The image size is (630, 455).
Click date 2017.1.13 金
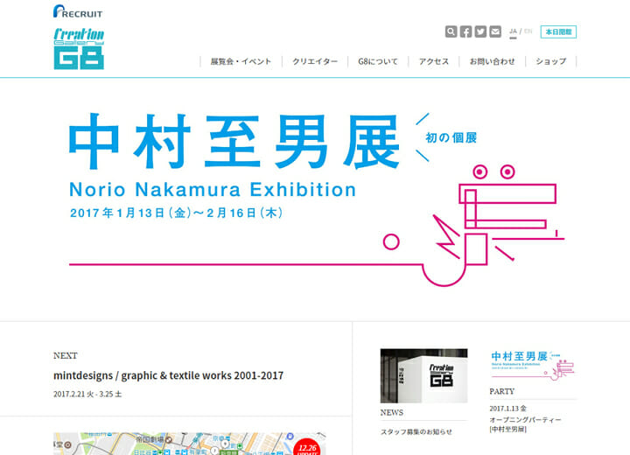click(507, 409)
